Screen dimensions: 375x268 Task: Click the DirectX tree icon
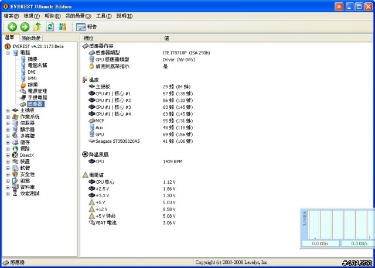15,155
